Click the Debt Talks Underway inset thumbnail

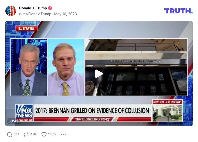click(x=167, y=111)
